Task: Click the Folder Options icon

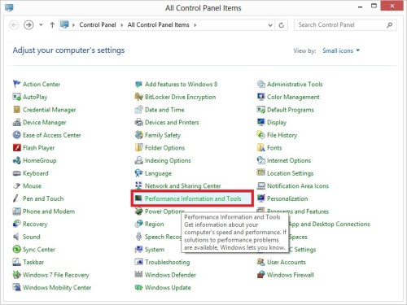Action: [138, 147]
